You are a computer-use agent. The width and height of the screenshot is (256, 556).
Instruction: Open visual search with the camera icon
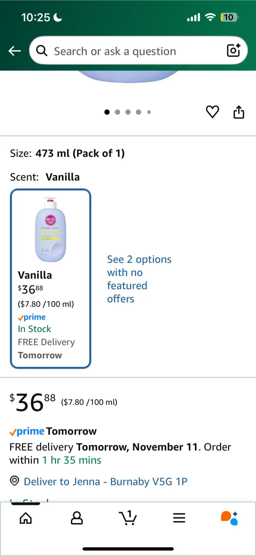coord(233,51)
